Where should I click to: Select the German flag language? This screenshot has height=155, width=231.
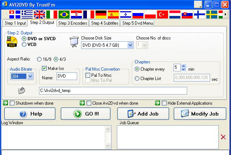click(x=101, y=14)
